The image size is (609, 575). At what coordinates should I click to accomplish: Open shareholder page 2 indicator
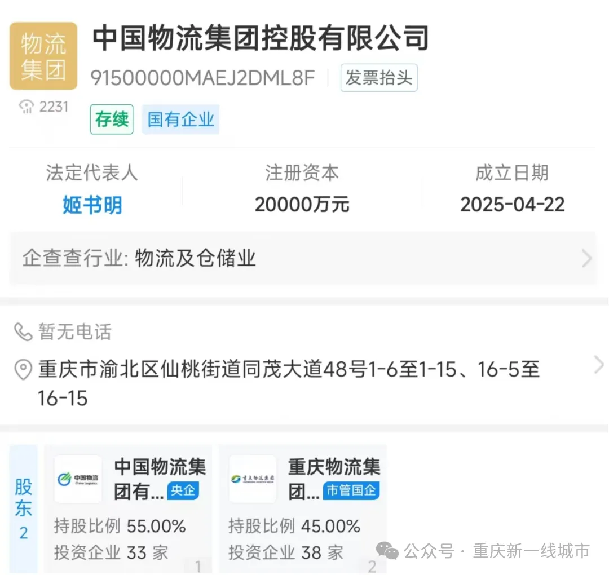pos(372,565)
